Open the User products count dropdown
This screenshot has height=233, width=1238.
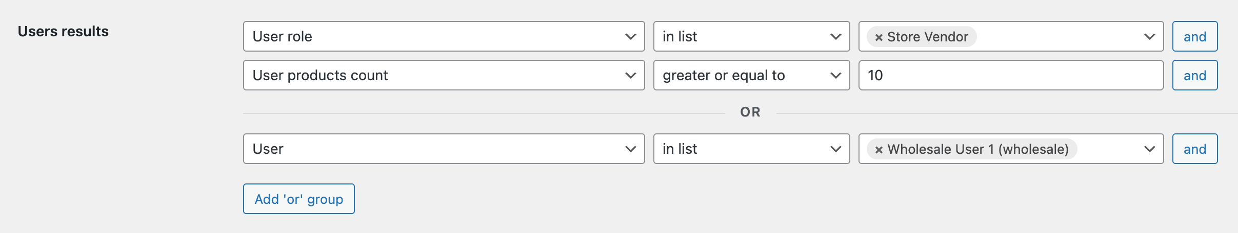click(x=443, y=75)
